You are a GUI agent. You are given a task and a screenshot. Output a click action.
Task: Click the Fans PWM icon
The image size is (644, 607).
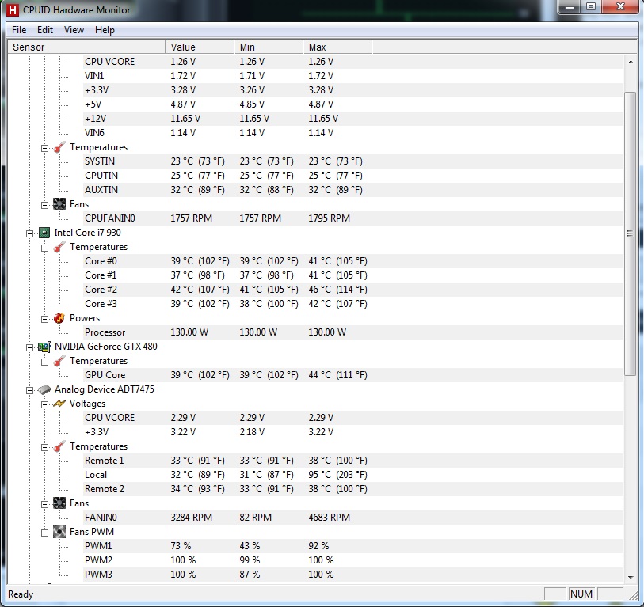(x=59, y=532)
